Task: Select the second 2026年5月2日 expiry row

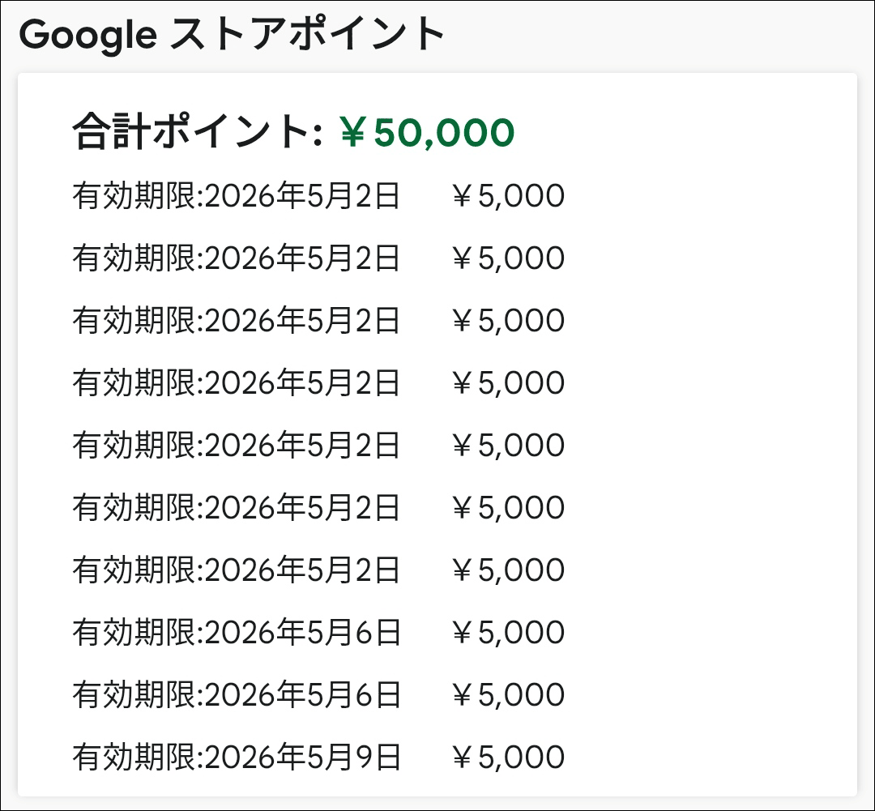Action: tap(237, 258)
